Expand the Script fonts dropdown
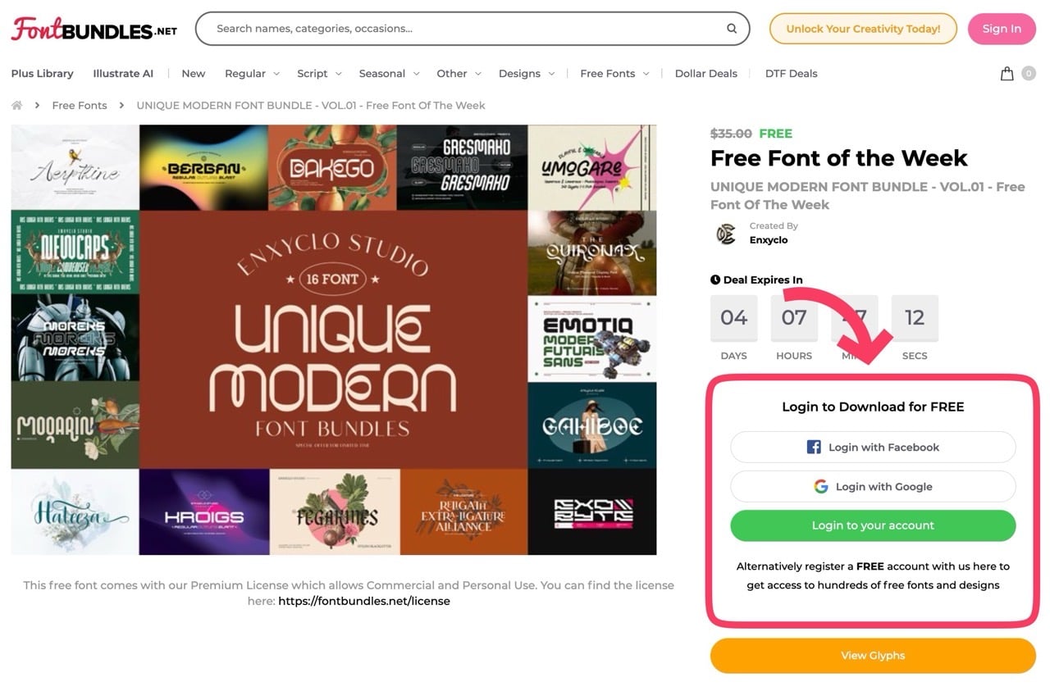The width and height of the screenshot is (1050, 700). 319,74
